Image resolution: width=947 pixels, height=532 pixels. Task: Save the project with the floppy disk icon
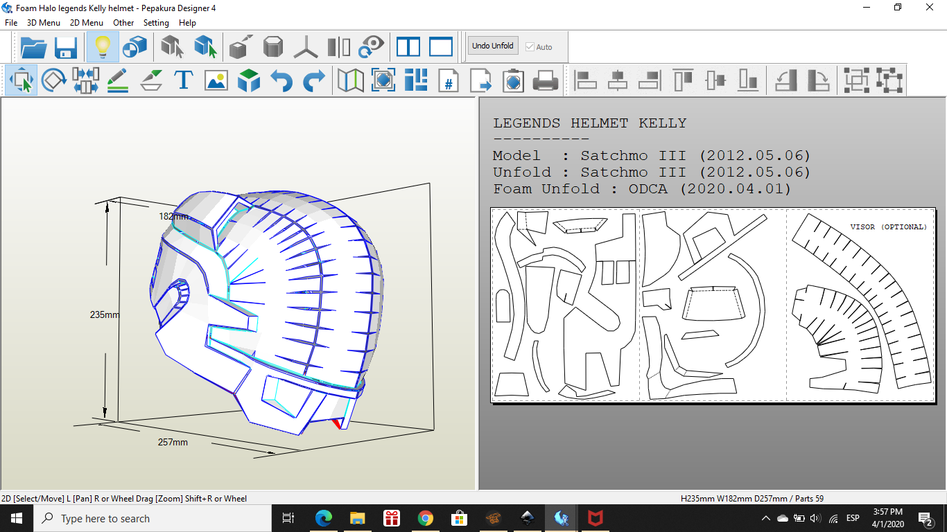(66, 47)
